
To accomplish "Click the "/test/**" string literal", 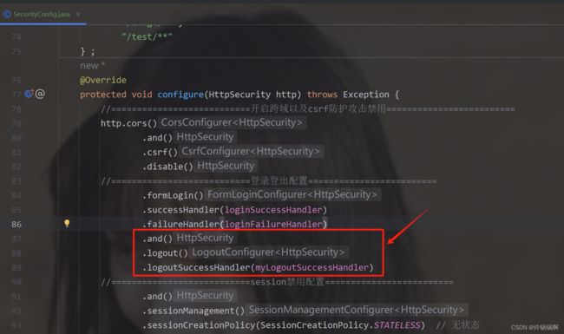I will tap(147, 36).
